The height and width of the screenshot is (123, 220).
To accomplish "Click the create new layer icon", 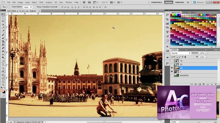I will [212, 84].
